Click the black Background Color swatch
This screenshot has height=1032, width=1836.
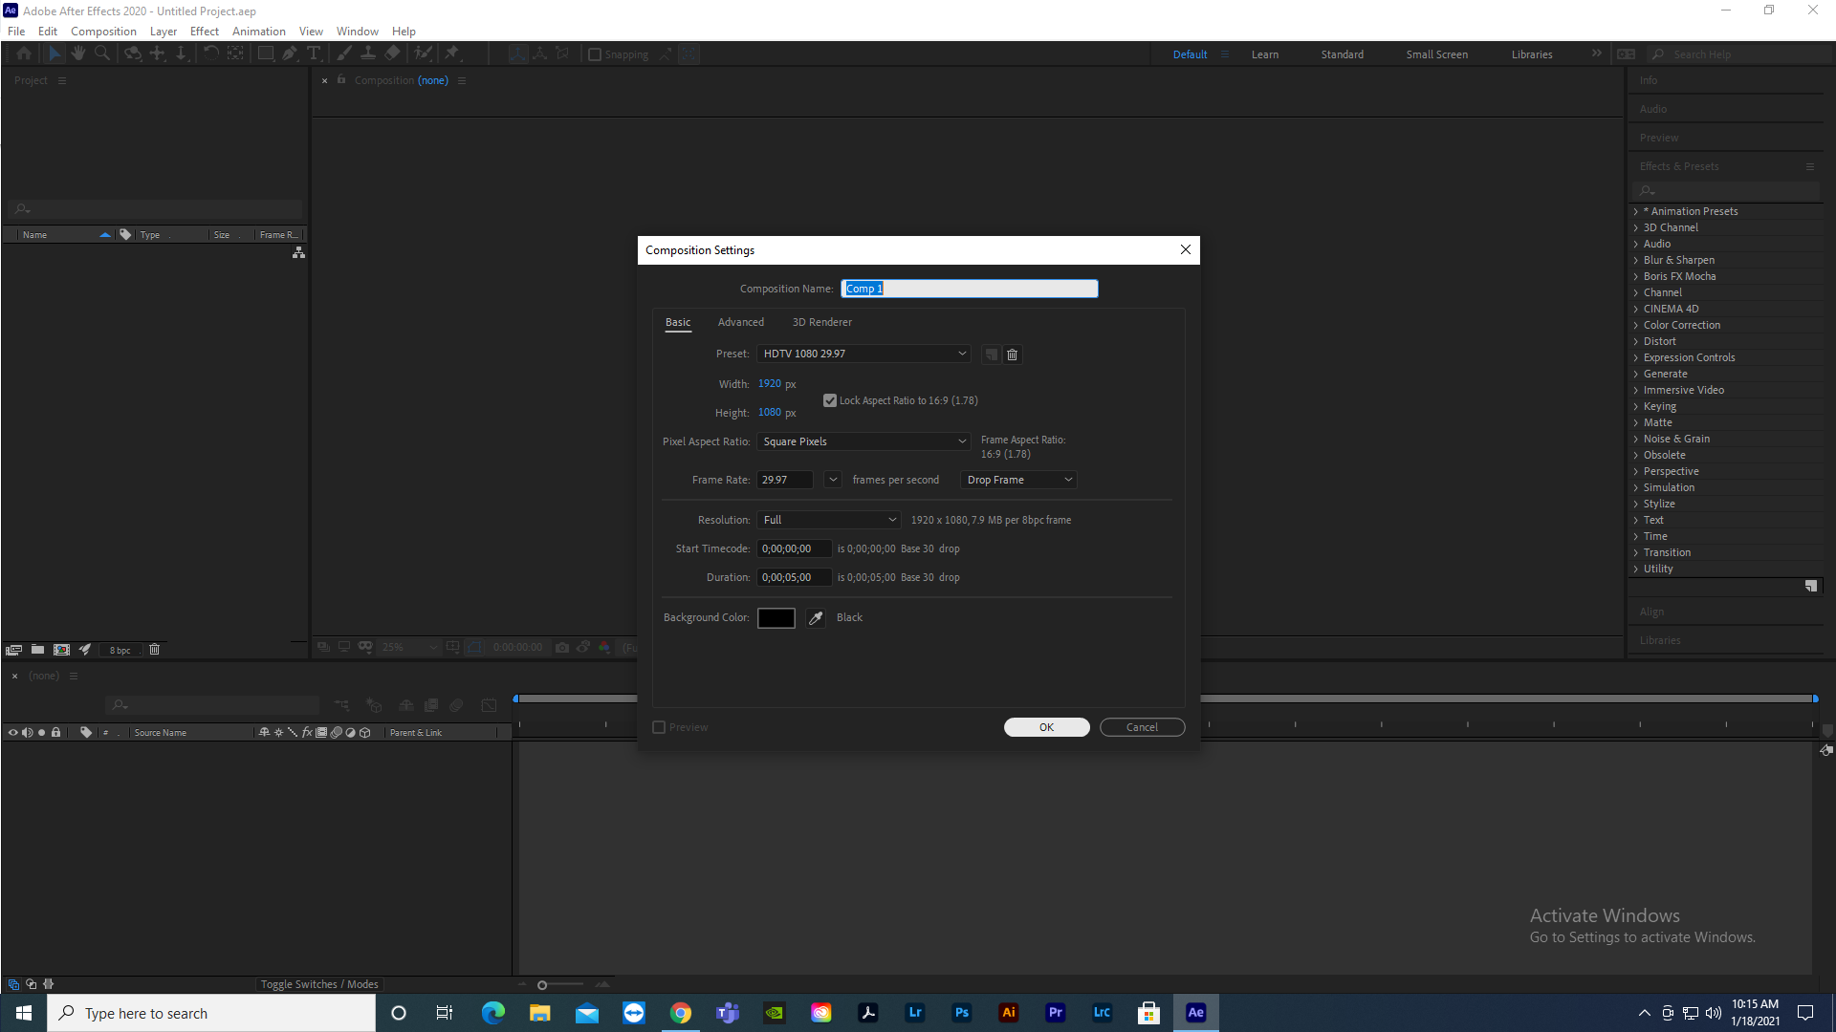click(776, 618)
